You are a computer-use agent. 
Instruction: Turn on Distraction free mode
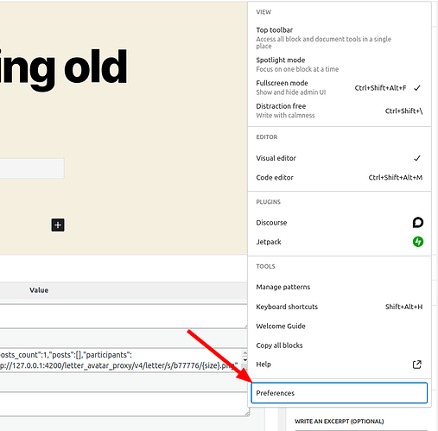coord(340,111)
